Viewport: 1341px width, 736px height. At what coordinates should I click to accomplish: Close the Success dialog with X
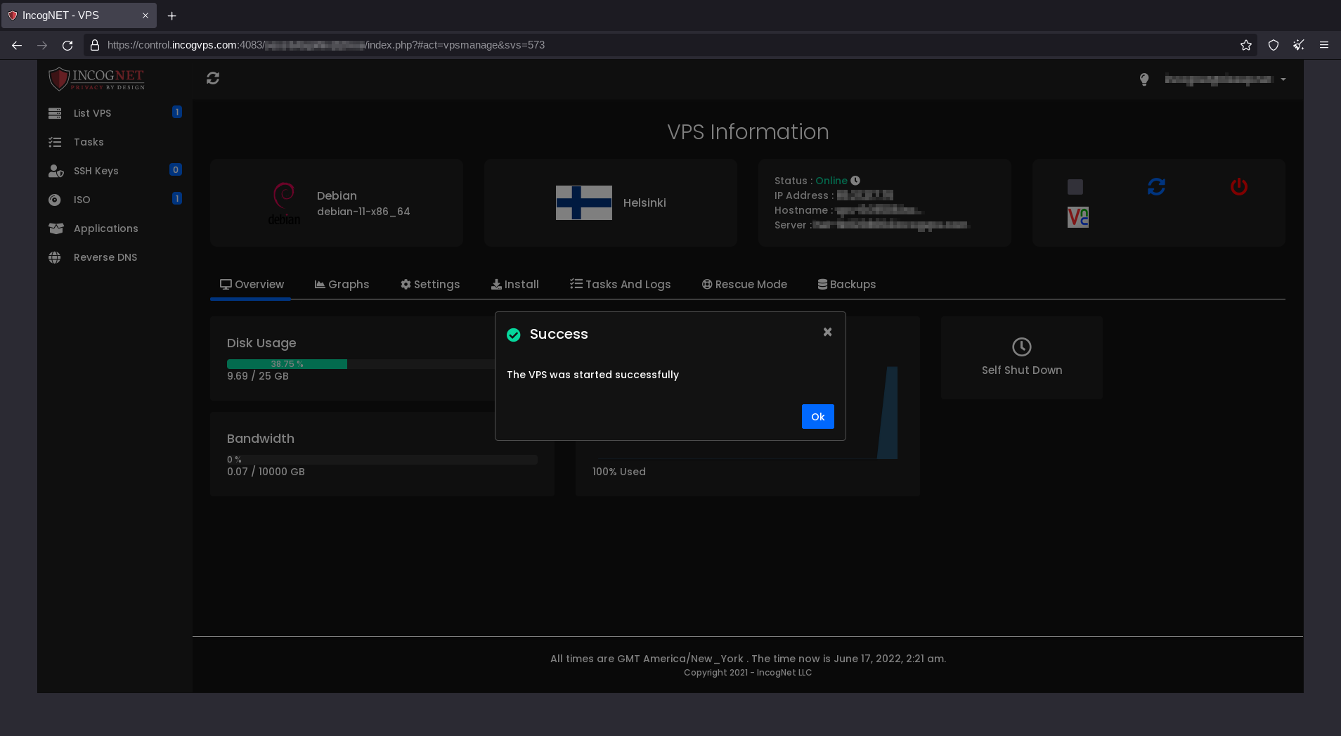[827, 332]
